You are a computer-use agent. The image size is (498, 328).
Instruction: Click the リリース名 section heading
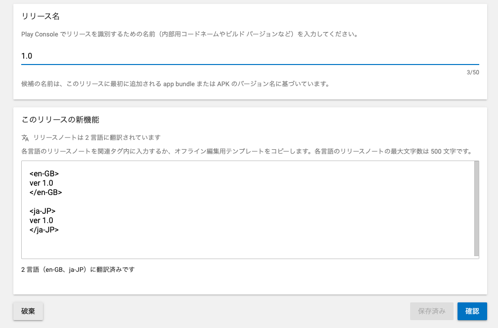pyautogui.click(x=40, y=16)
